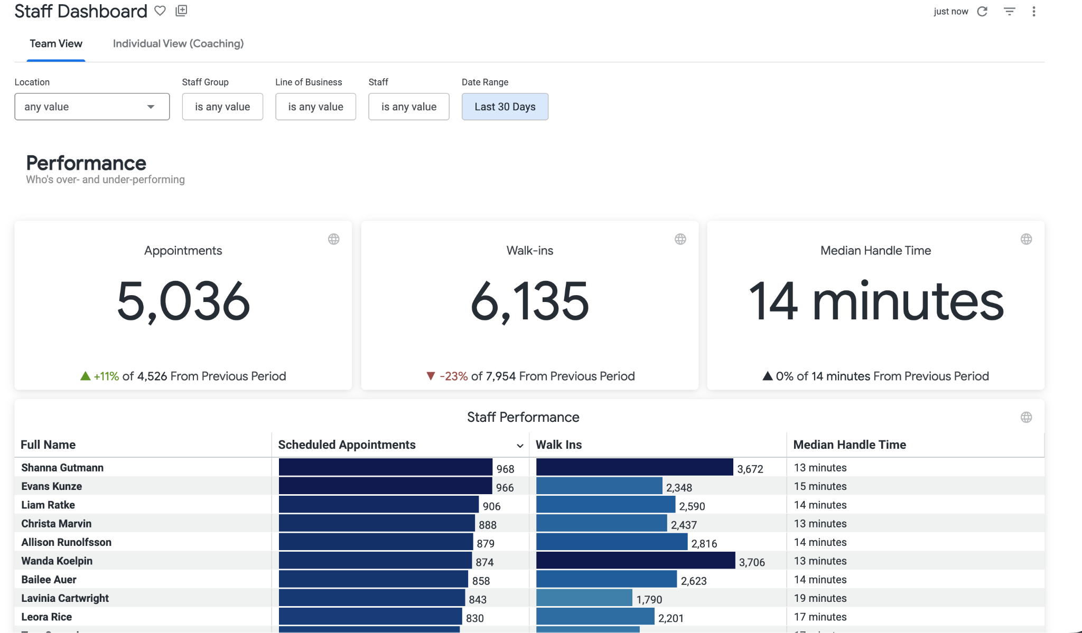This screenshot has height=633, width=1082.
Task: Click Christa Marvin's 888 appointments bar
Action: 377,523
